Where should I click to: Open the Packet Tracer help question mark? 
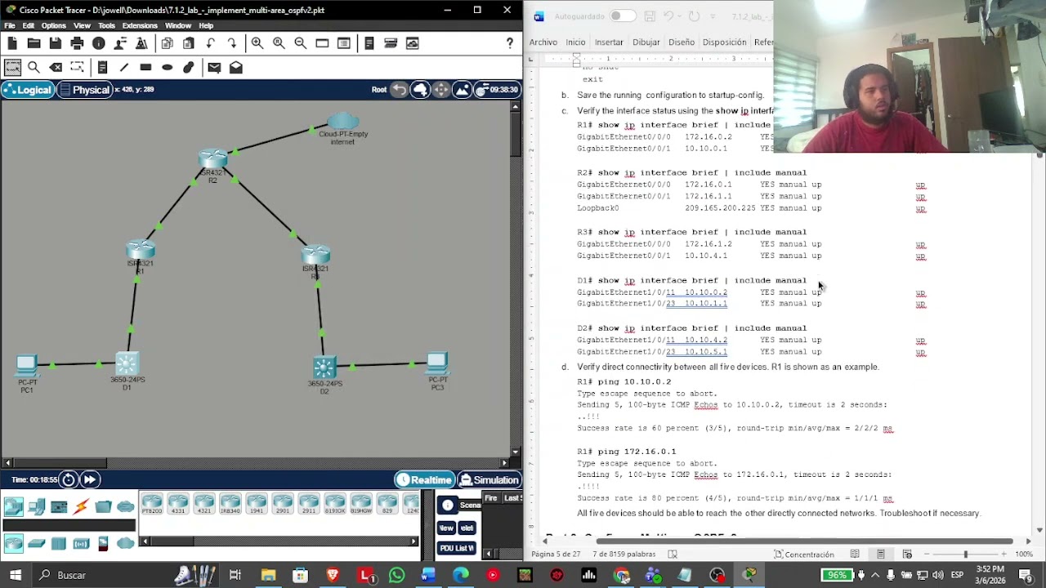click(x=510, y=43)
